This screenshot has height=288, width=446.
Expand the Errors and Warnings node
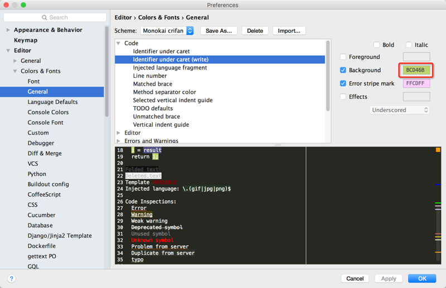(119, 141)
